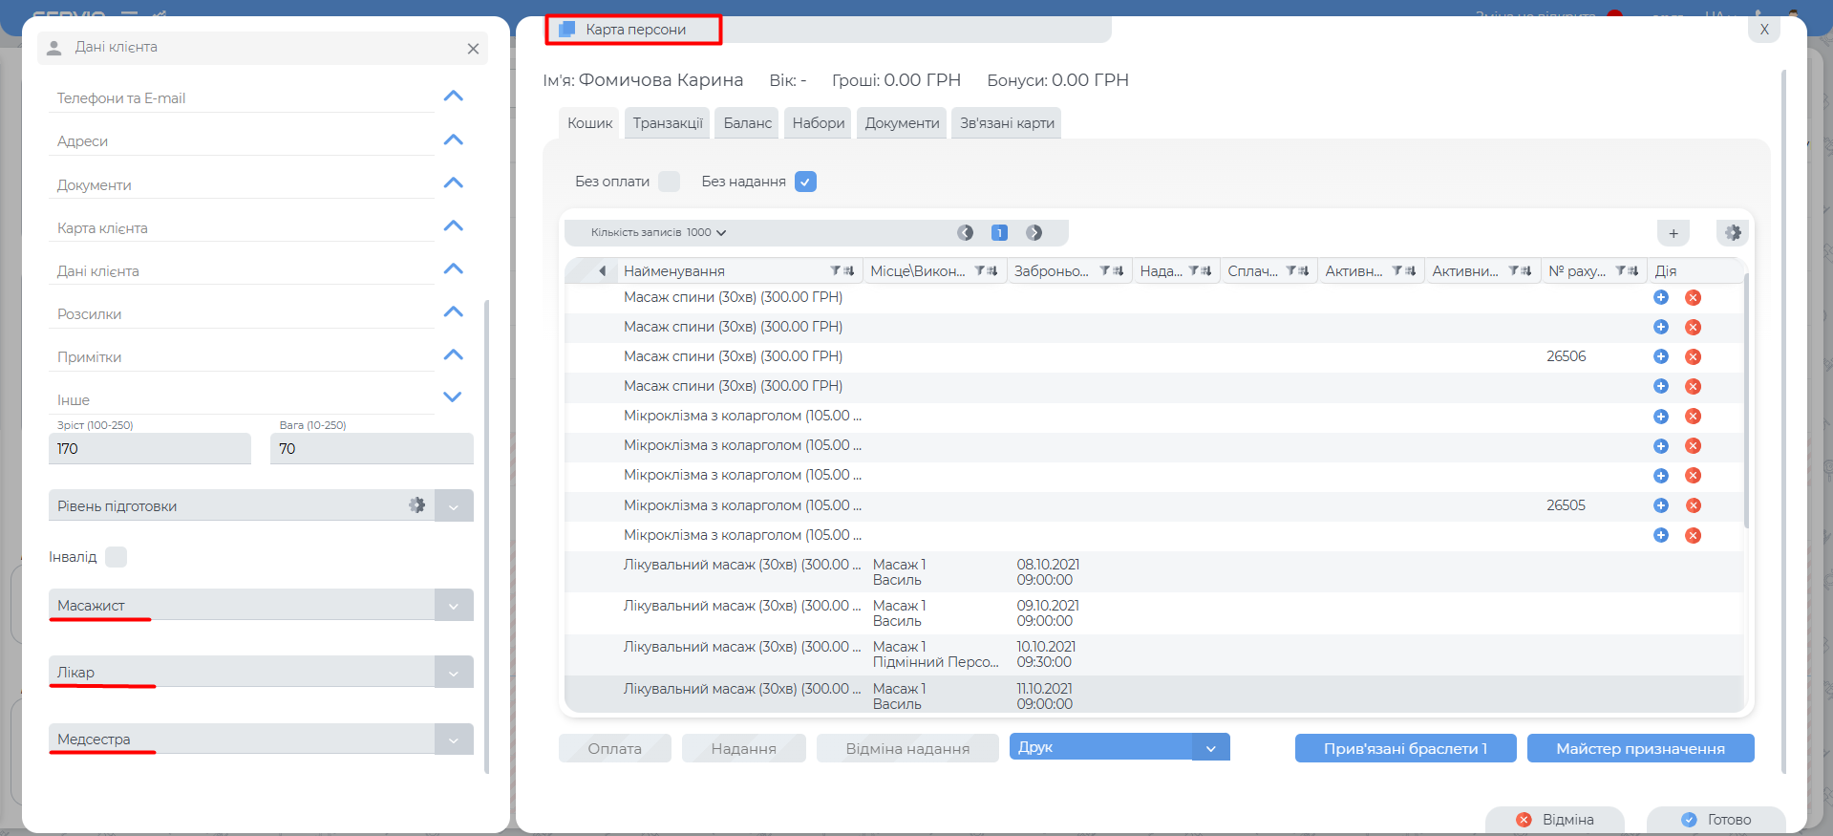Click red delete icon for invoice 26506 row
Viewport: 1833px width, 836px height.
1693,356
